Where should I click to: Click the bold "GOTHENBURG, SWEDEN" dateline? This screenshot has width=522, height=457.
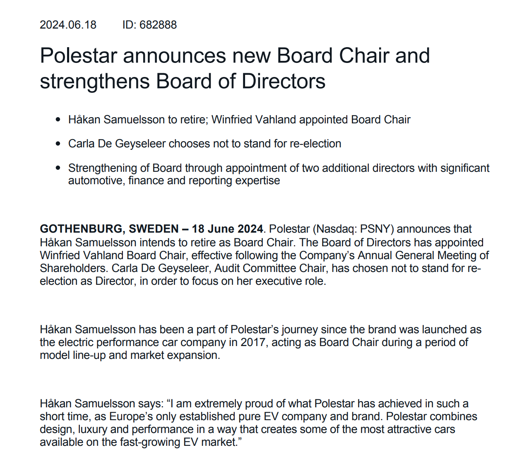(x=109, y=229)
